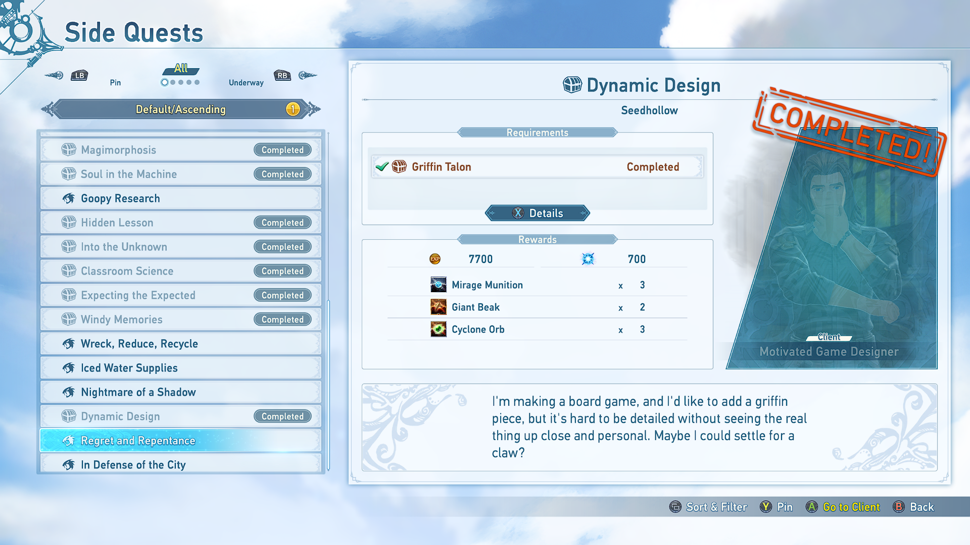
Task: Click the RB shoulder button icon
Action: coord(282,76)
